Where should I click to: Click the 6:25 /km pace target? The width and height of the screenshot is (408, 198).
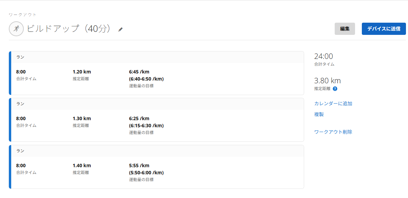(139, 118)
